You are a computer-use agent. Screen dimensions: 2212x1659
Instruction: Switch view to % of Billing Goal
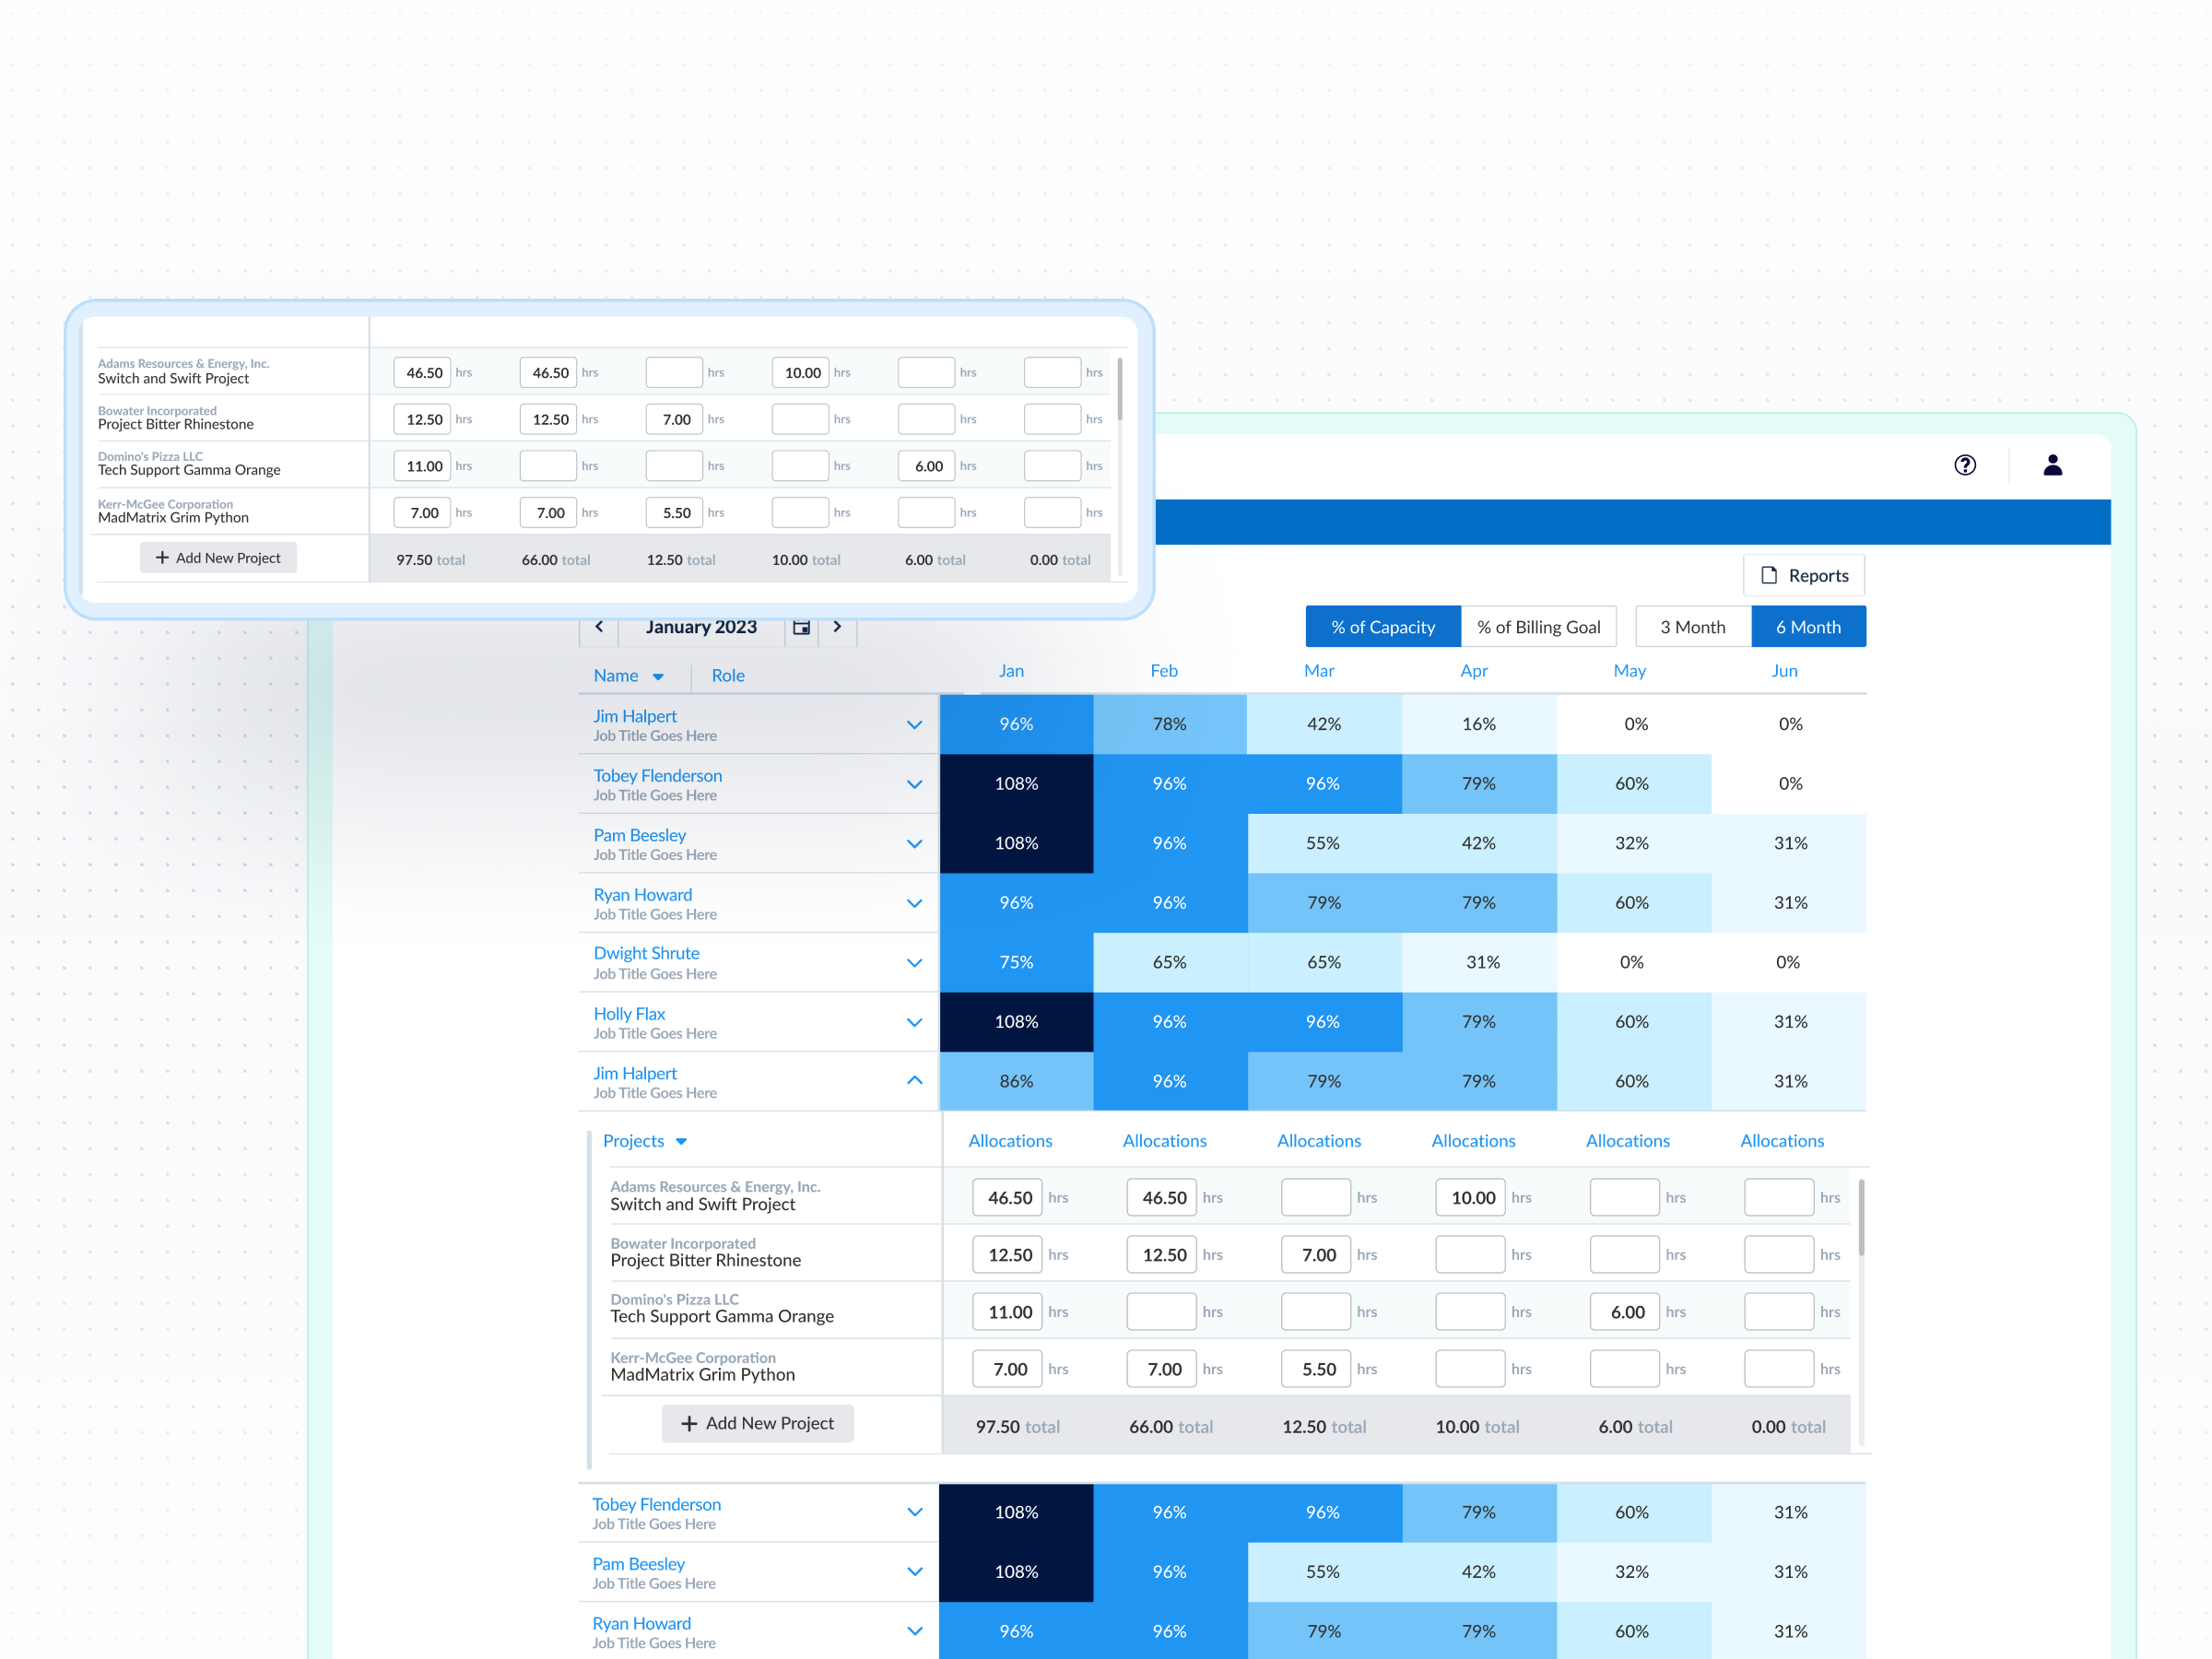(x=1538, y=627)
